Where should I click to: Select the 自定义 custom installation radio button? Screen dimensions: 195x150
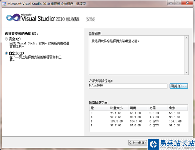tap(6, 53)
